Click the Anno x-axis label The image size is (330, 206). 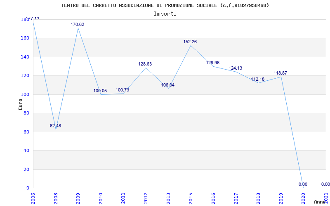point(320,202)
